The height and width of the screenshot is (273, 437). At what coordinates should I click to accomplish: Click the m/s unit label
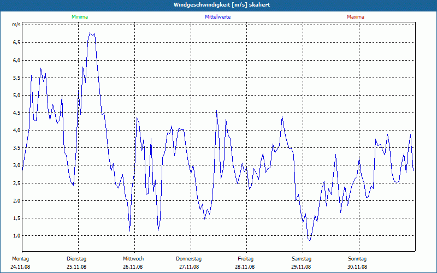pyautogui.click(x=16, y=25)
